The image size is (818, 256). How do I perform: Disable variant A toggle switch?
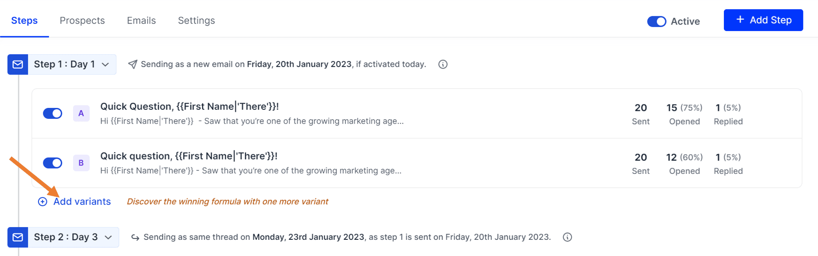[x=53, y=114]
